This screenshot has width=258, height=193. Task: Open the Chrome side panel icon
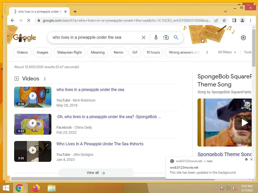click(234, 20)
